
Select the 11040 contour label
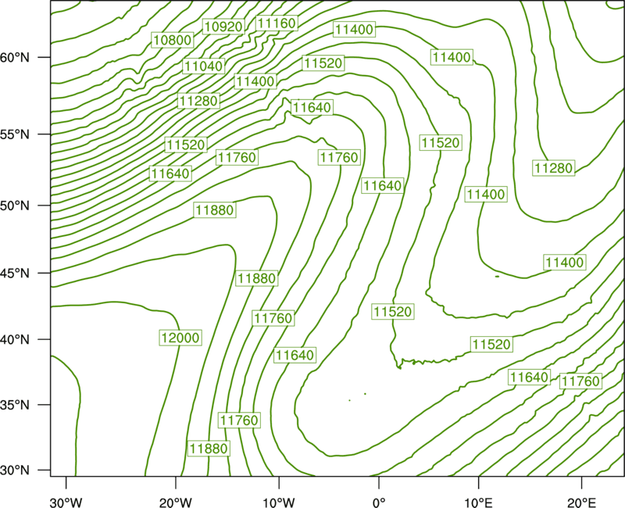204,66
